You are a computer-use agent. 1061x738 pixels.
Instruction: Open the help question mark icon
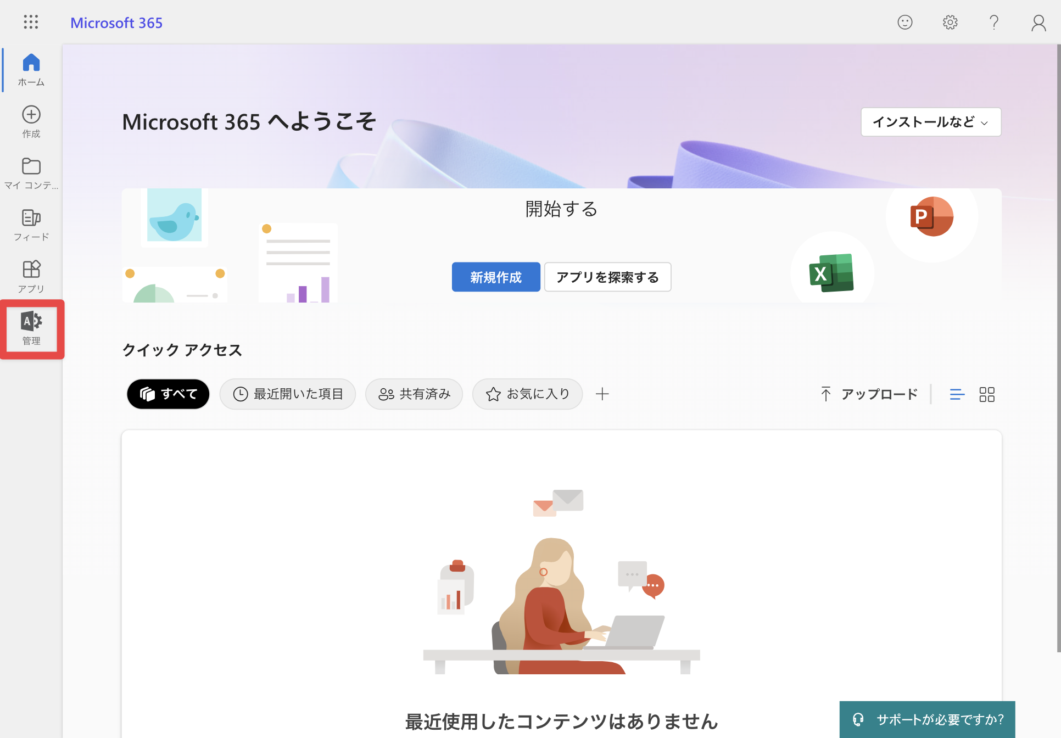tap(994, 22)
